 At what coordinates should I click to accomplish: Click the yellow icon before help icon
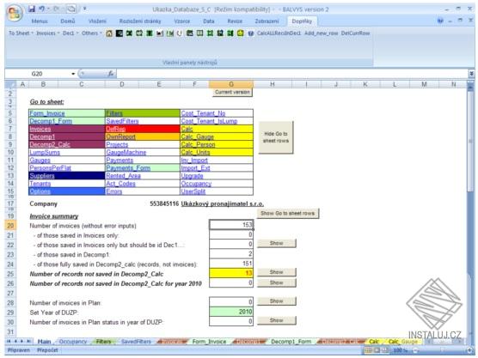[x=241, y=33]
